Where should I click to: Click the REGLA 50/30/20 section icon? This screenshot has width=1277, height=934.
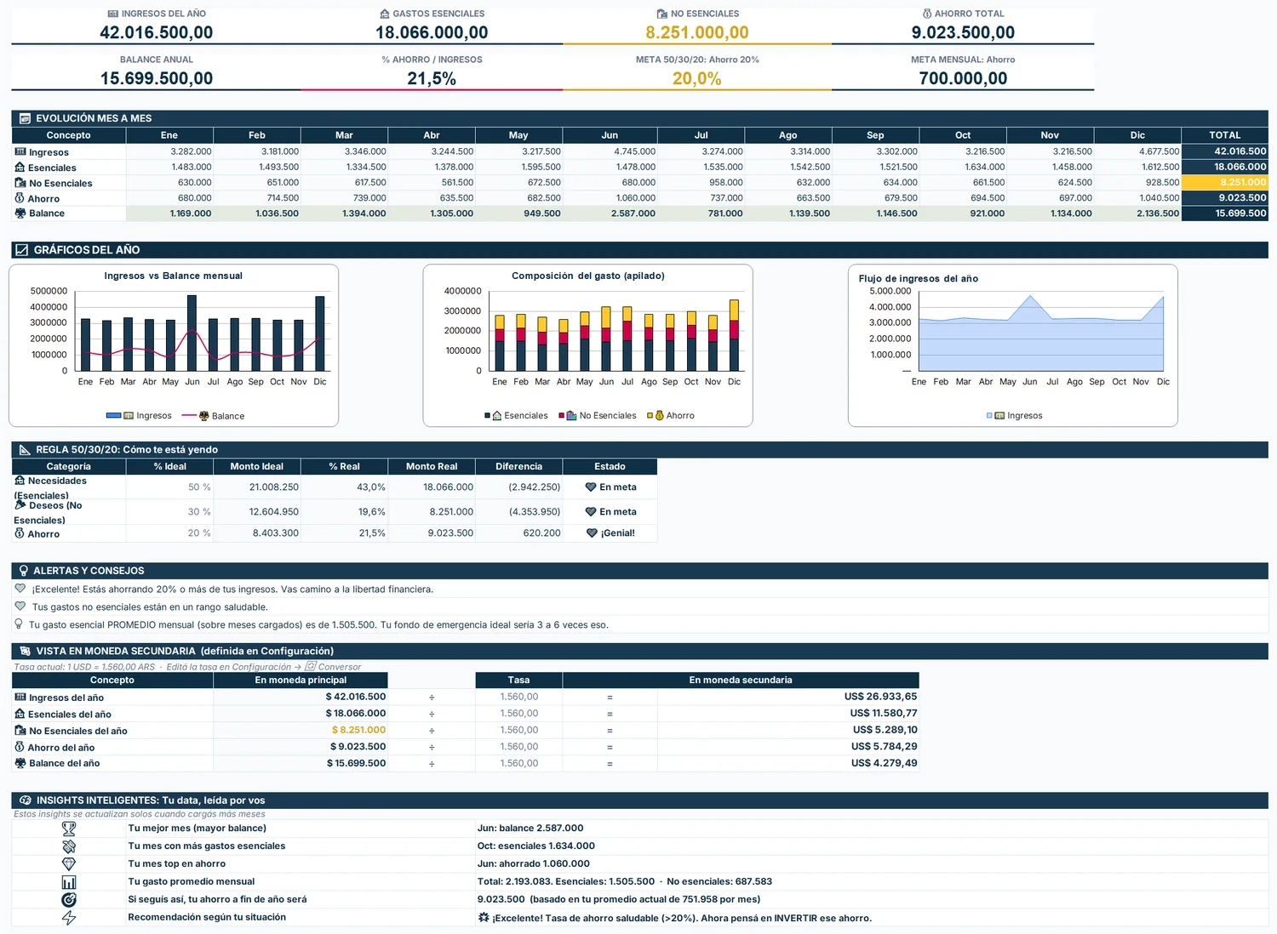(25, 450)
